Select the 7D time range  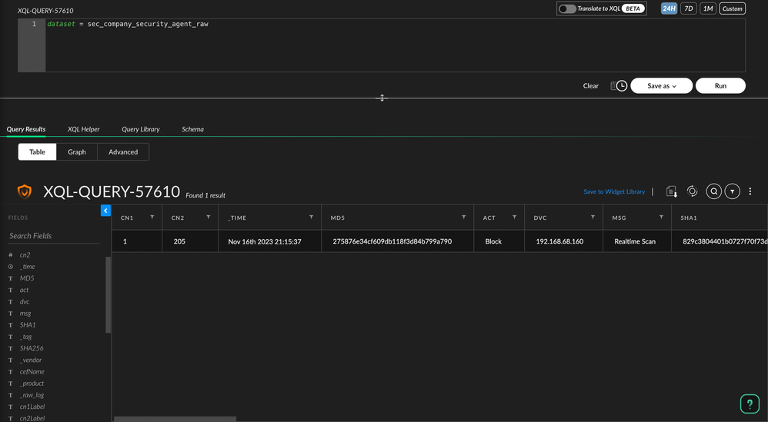coord(689,8)
